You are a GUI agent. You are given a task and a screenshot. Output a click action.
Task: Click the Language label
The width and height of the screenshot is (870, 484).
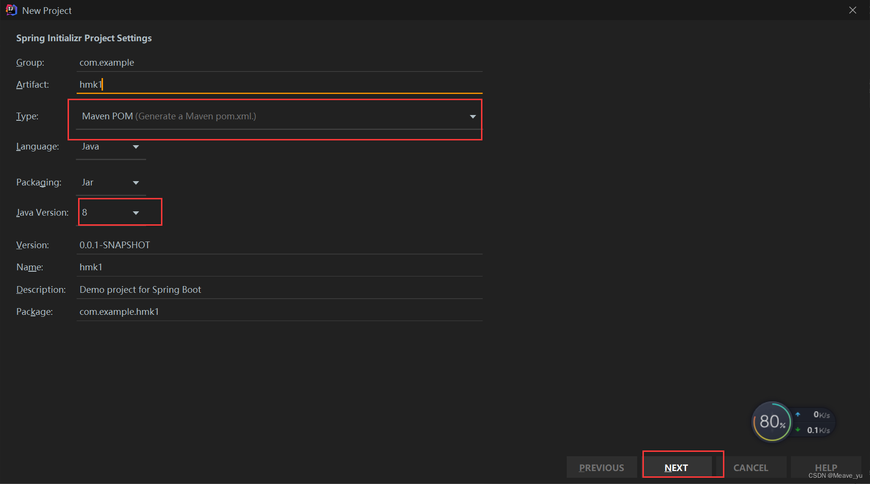click(x=37, y=147)
